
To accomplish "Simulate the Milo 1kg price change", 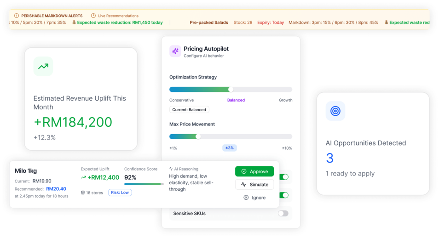I will (254, 184).
